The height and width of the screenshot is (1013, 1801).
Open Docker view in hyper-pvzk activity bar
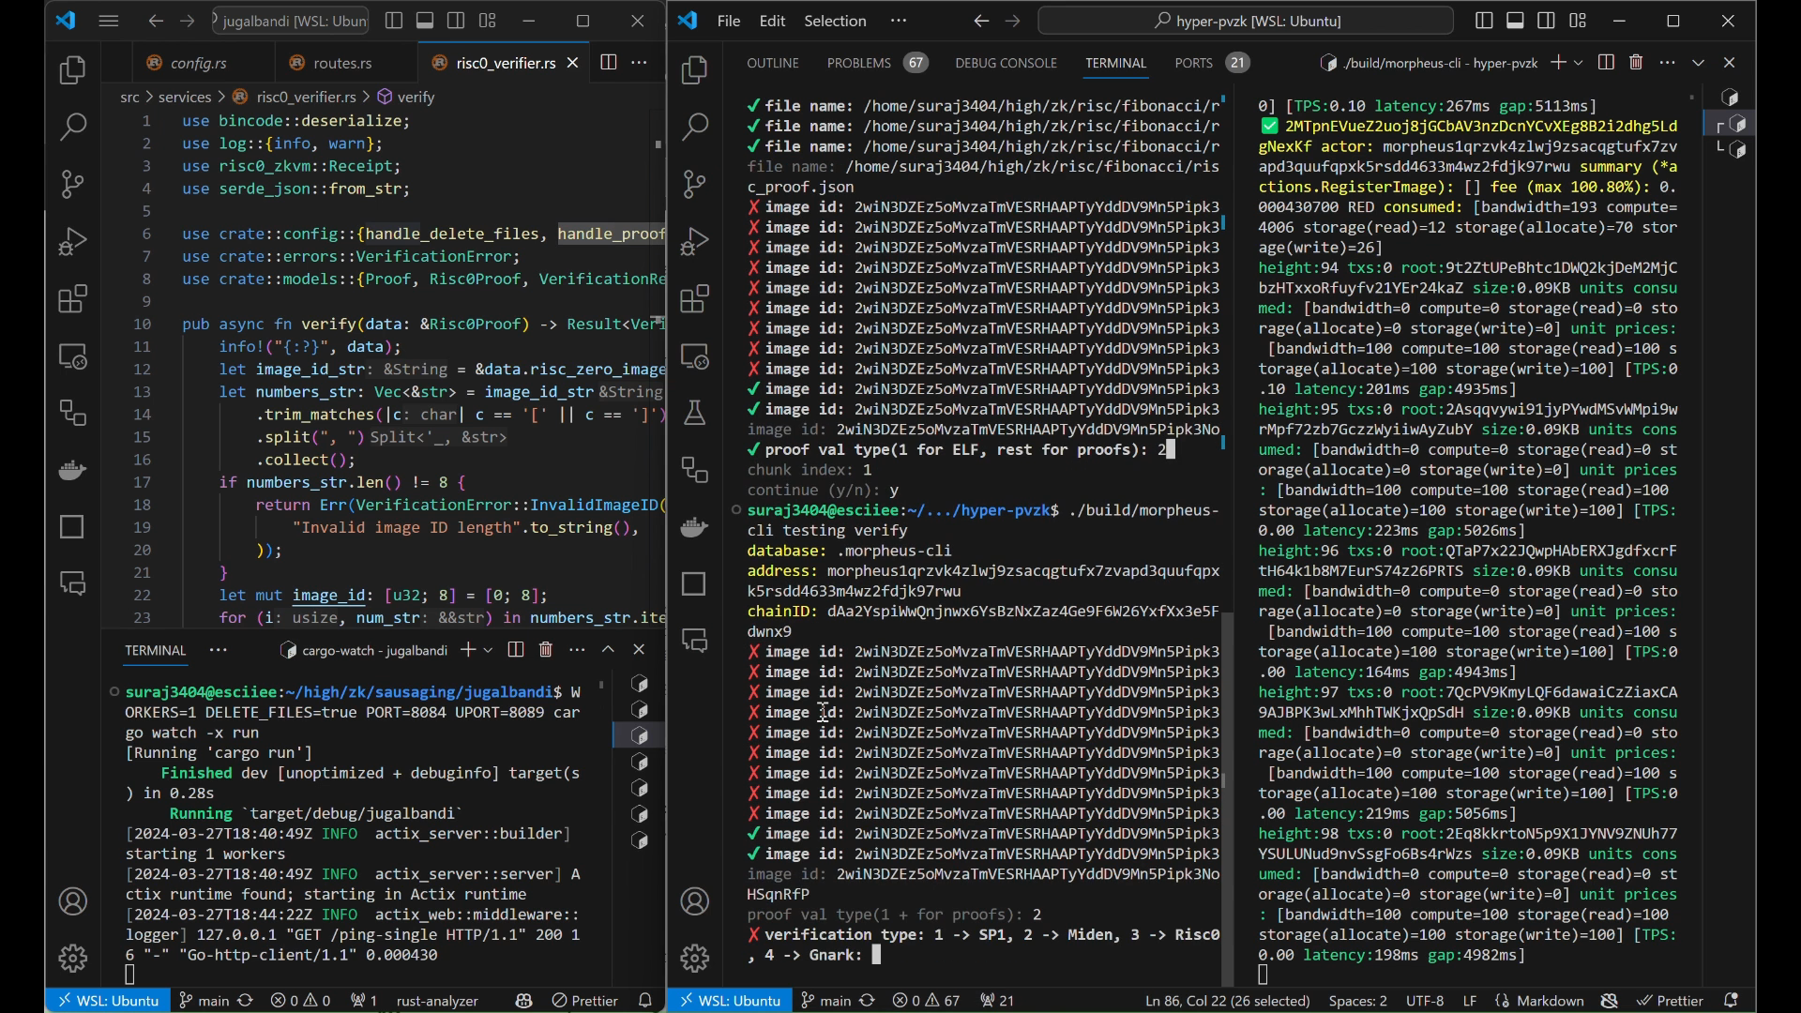[x=695, y=526]
